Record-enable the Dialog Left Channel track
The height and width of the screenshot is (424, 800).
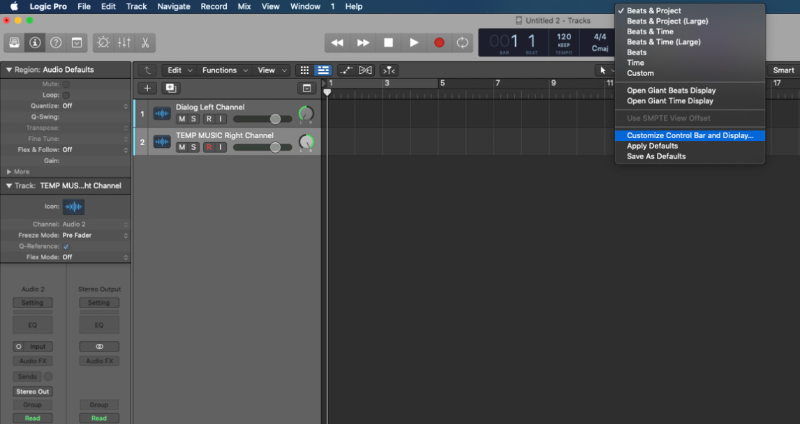209,119
